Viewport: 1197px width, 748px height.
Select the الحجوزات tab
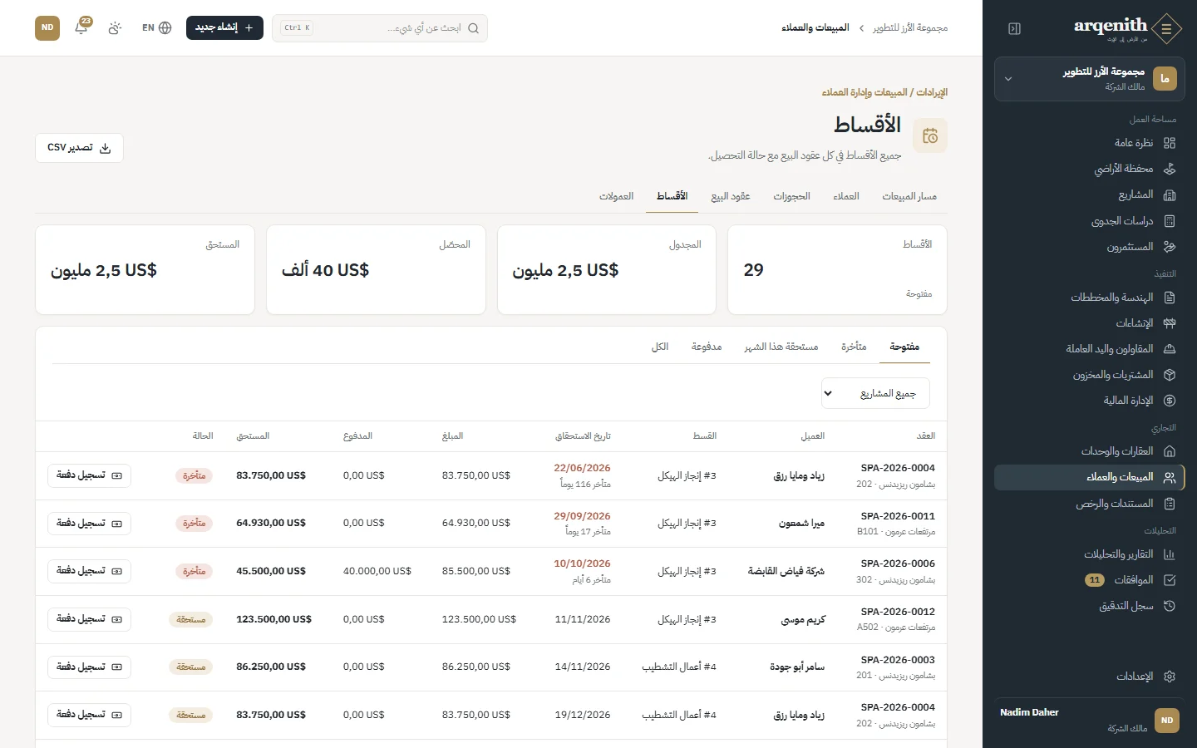pos(791,196)
